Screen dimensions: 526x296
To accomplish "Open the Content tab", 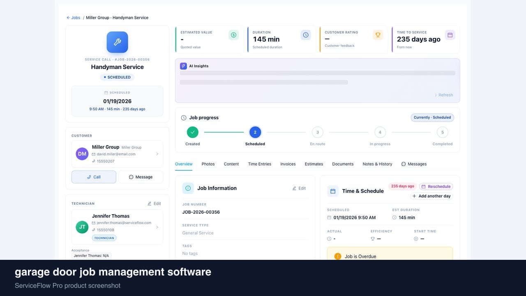I will click(x=231, y=164).
